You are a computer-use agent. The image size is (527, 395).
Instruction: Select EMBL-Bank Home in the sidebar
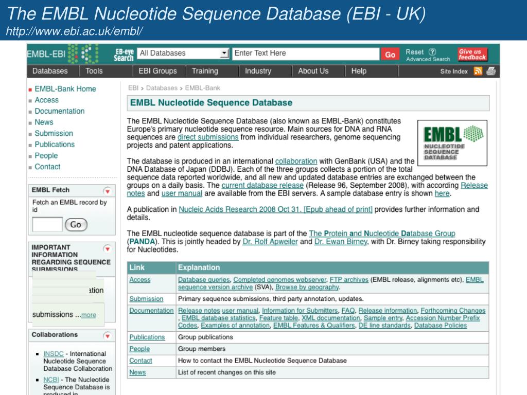coord(65,89)
